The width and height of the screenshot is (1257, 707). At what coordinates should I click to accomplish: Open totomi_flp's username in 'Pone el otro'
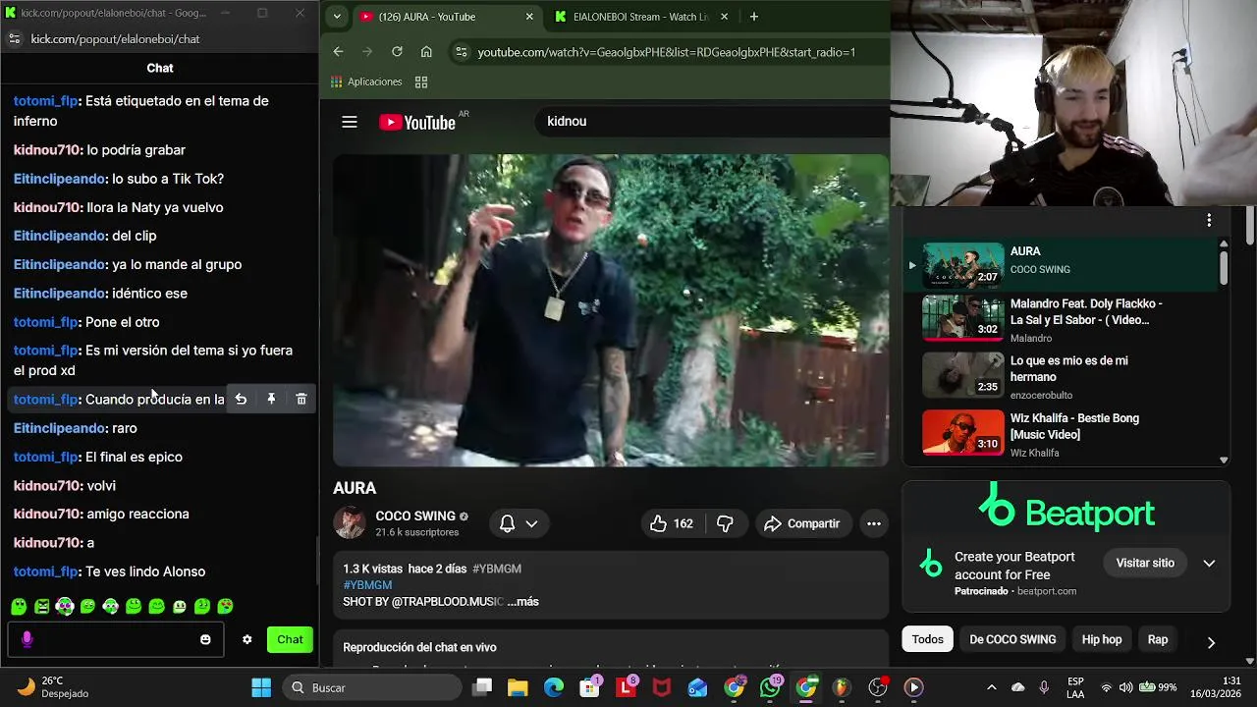[x=46, y=321]
